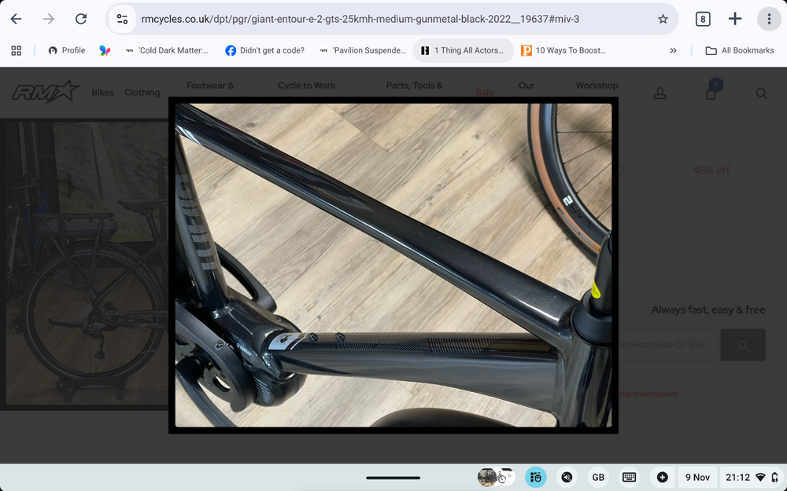Open the shopping cart icon with notification badge

point(711,93)
